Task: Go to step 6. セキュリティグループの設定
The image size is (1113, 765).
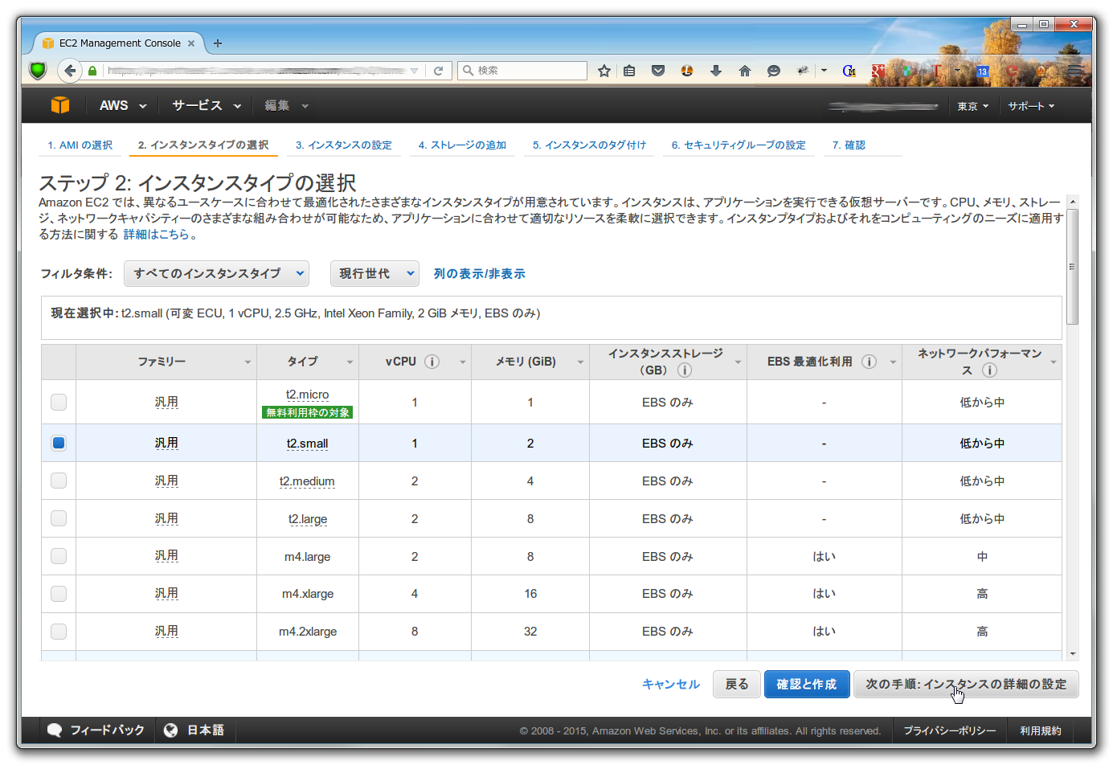Action: 739,145
